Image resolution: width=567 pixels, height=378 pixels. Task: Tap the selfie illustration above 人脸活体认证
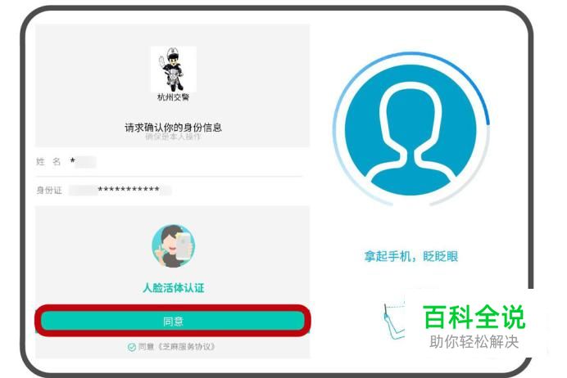174,245
